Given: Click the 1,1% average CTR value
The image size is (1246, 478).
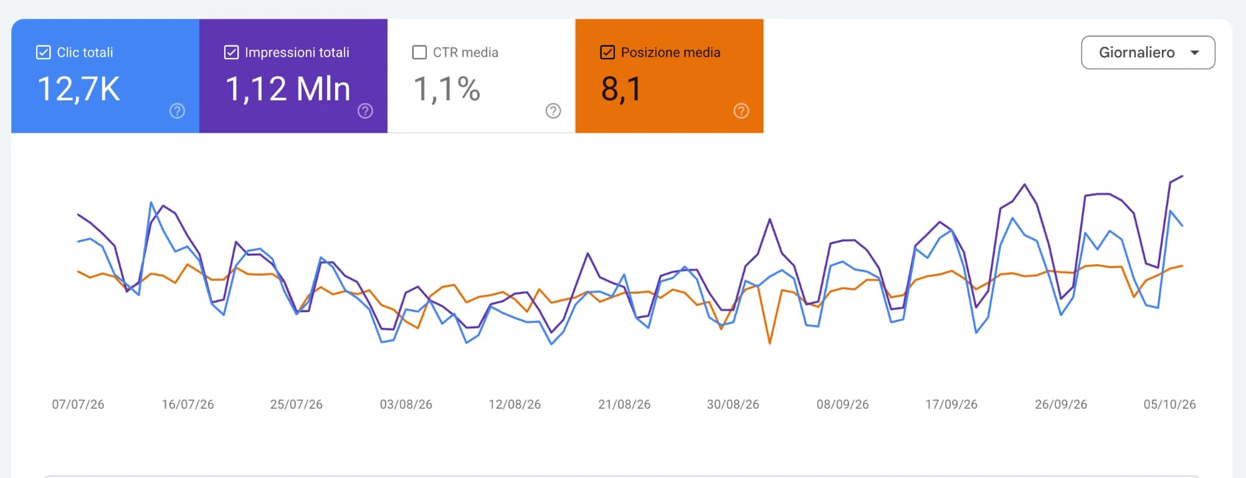Looking at the screenshot, I should (x=447, y=89).
